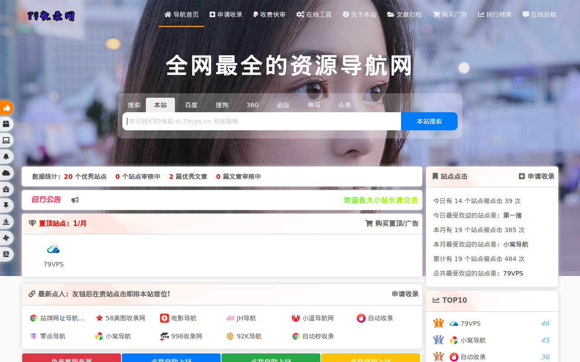Switch to the 搜狗 search tab
Viewport: 580px width, 362px height.
click(x=222, y=105)
